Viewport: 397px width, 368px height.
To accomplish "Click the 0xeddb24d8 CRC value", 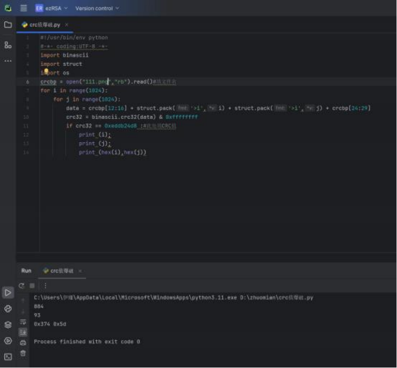I will tap(121, 126).
